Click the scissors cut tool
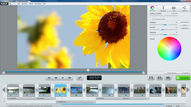191x107 pixels. coord(80,78)
